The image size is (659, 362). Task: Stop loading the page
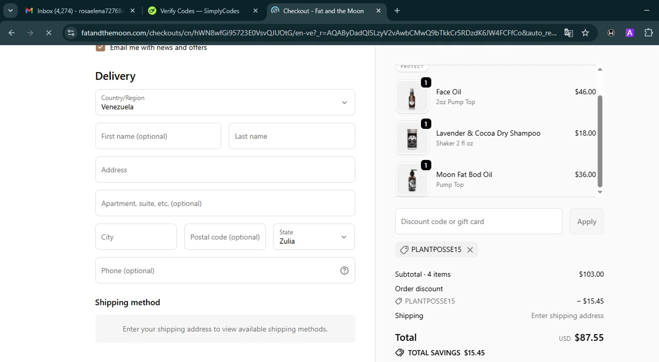point(49,33)
